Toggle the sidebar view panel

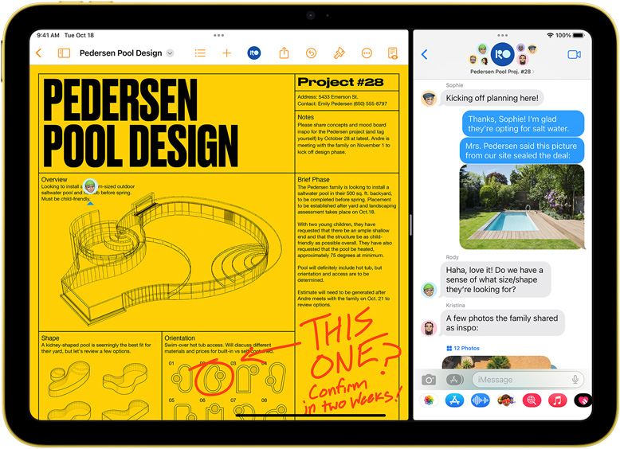[64, 53]
